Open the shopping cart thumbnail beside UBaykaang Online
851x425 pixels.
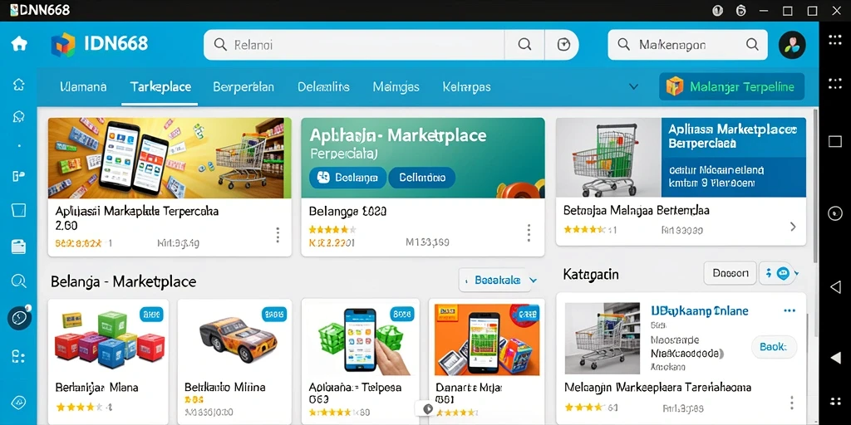pyautogui.click(x=602, y=339)
